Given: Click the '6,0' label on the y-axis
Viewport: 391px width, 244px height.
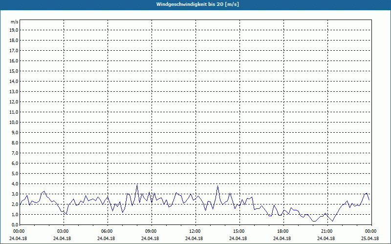Looking at the screenshot, I should [15, 163].
